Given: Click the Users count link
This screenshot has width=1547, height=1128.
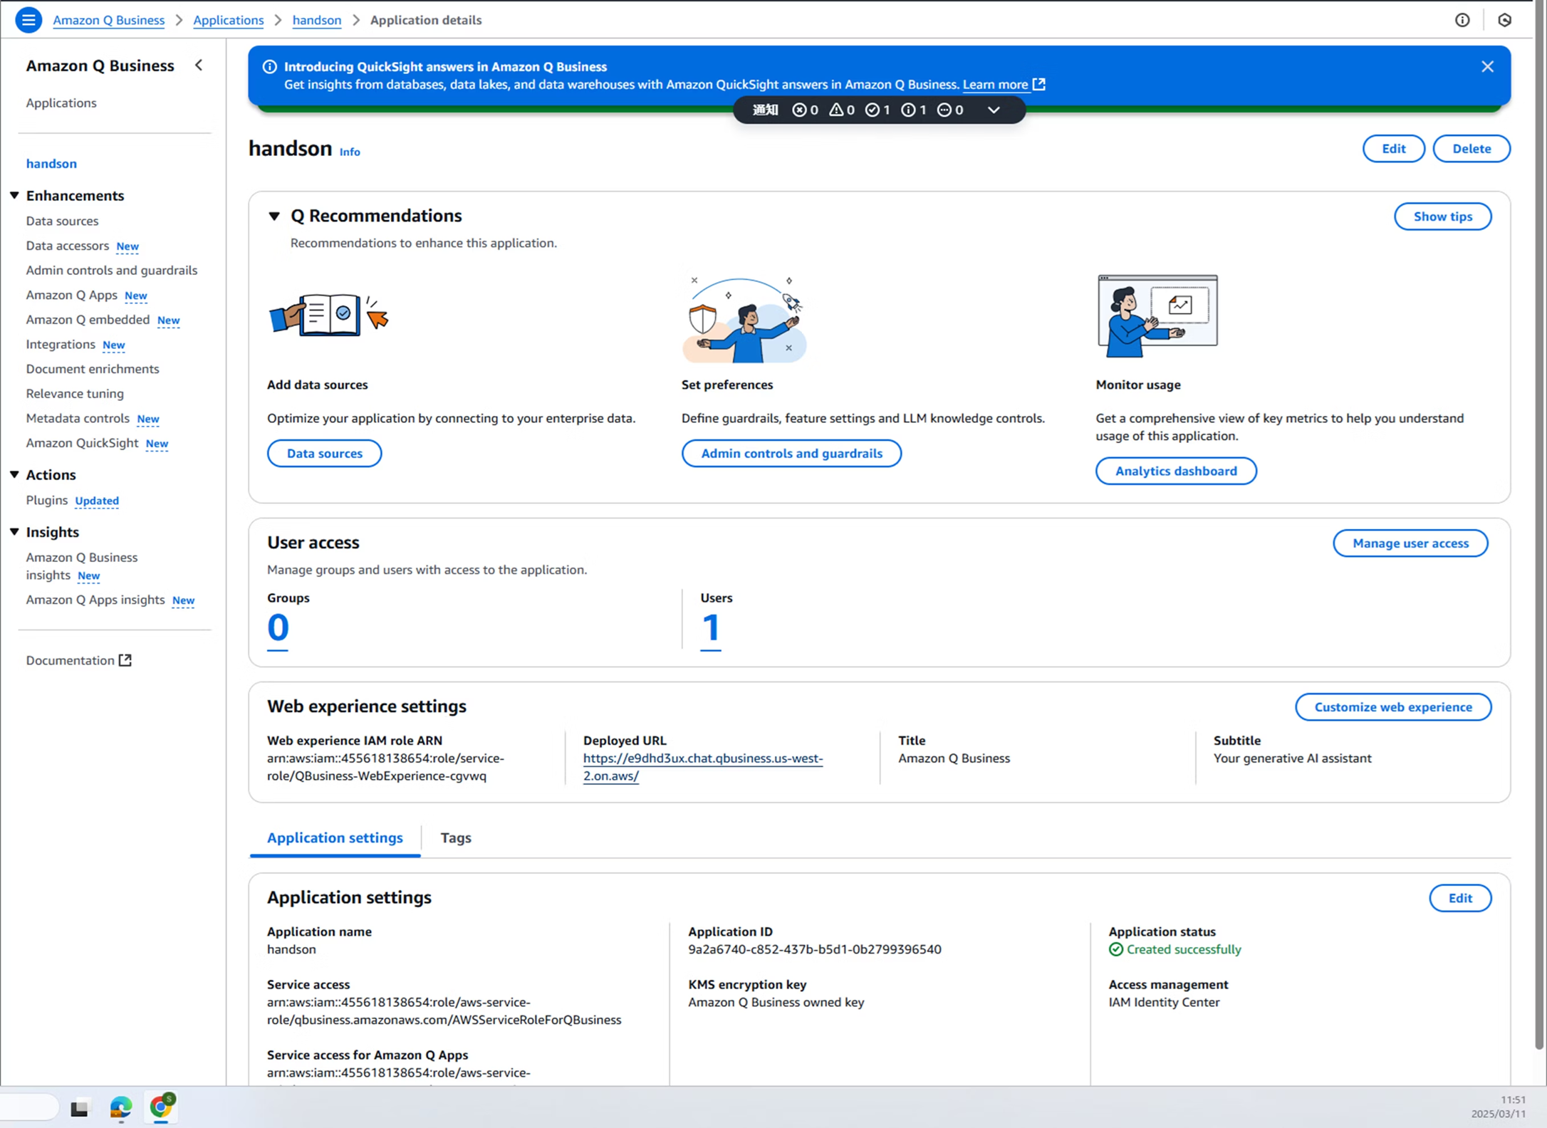Looking at the screenshot, I should pos(710,628).
